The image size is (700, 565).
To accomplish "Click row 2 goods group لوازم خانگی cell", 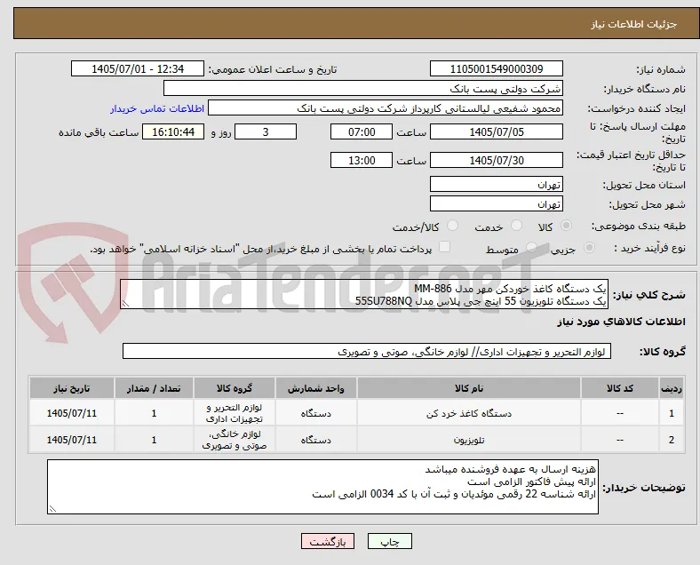I will 235,440.
